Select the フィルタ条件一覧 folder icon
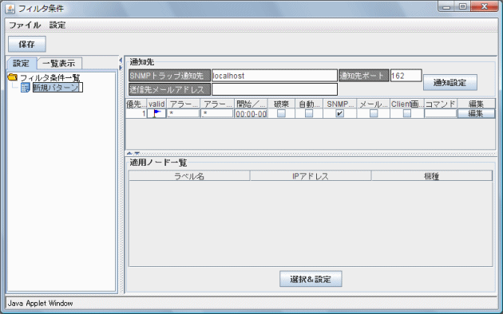This screenshot has width=503, height=314. coord(13,77)
